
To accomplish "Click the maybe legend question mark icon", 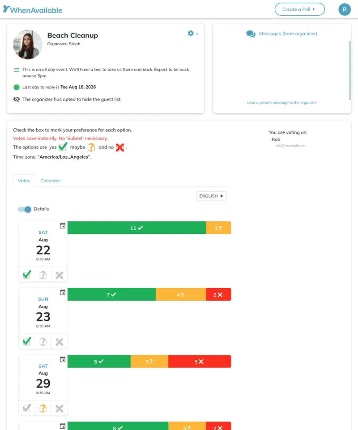I will [91, 147].
